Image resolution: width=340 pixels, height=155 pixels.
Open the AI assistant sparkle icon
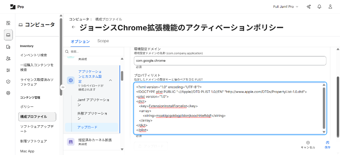(309, 7)
